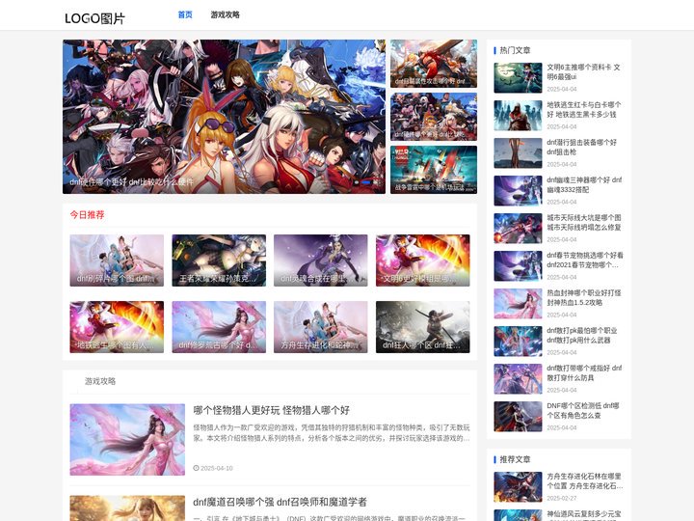The image size is (694, 521).
Task: Open the small dnf硬件哪个更好 banner beside main
Action: click(434, 117)
